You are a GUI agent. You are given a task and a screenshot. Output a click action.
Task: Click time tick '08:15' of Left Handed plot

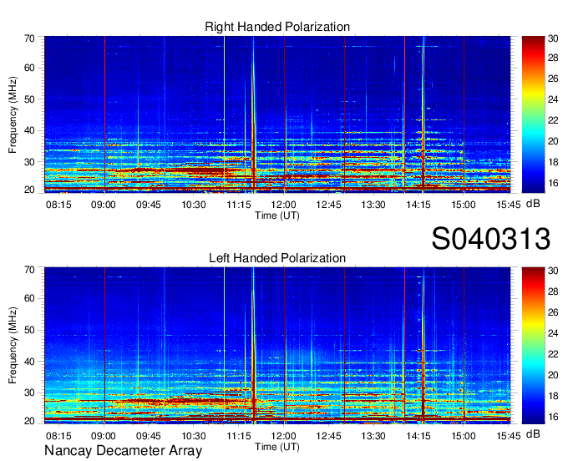[x=58, y=436]
